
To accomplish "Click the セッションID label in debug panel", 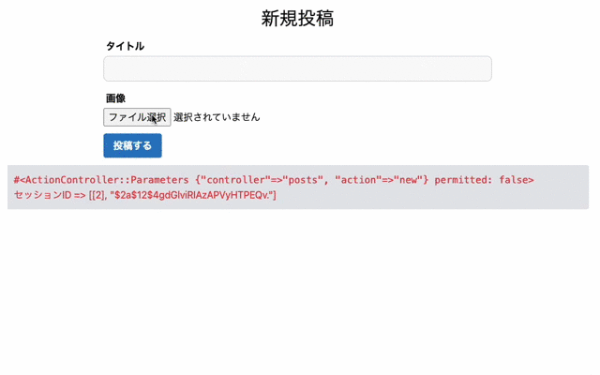I will 43,195.
